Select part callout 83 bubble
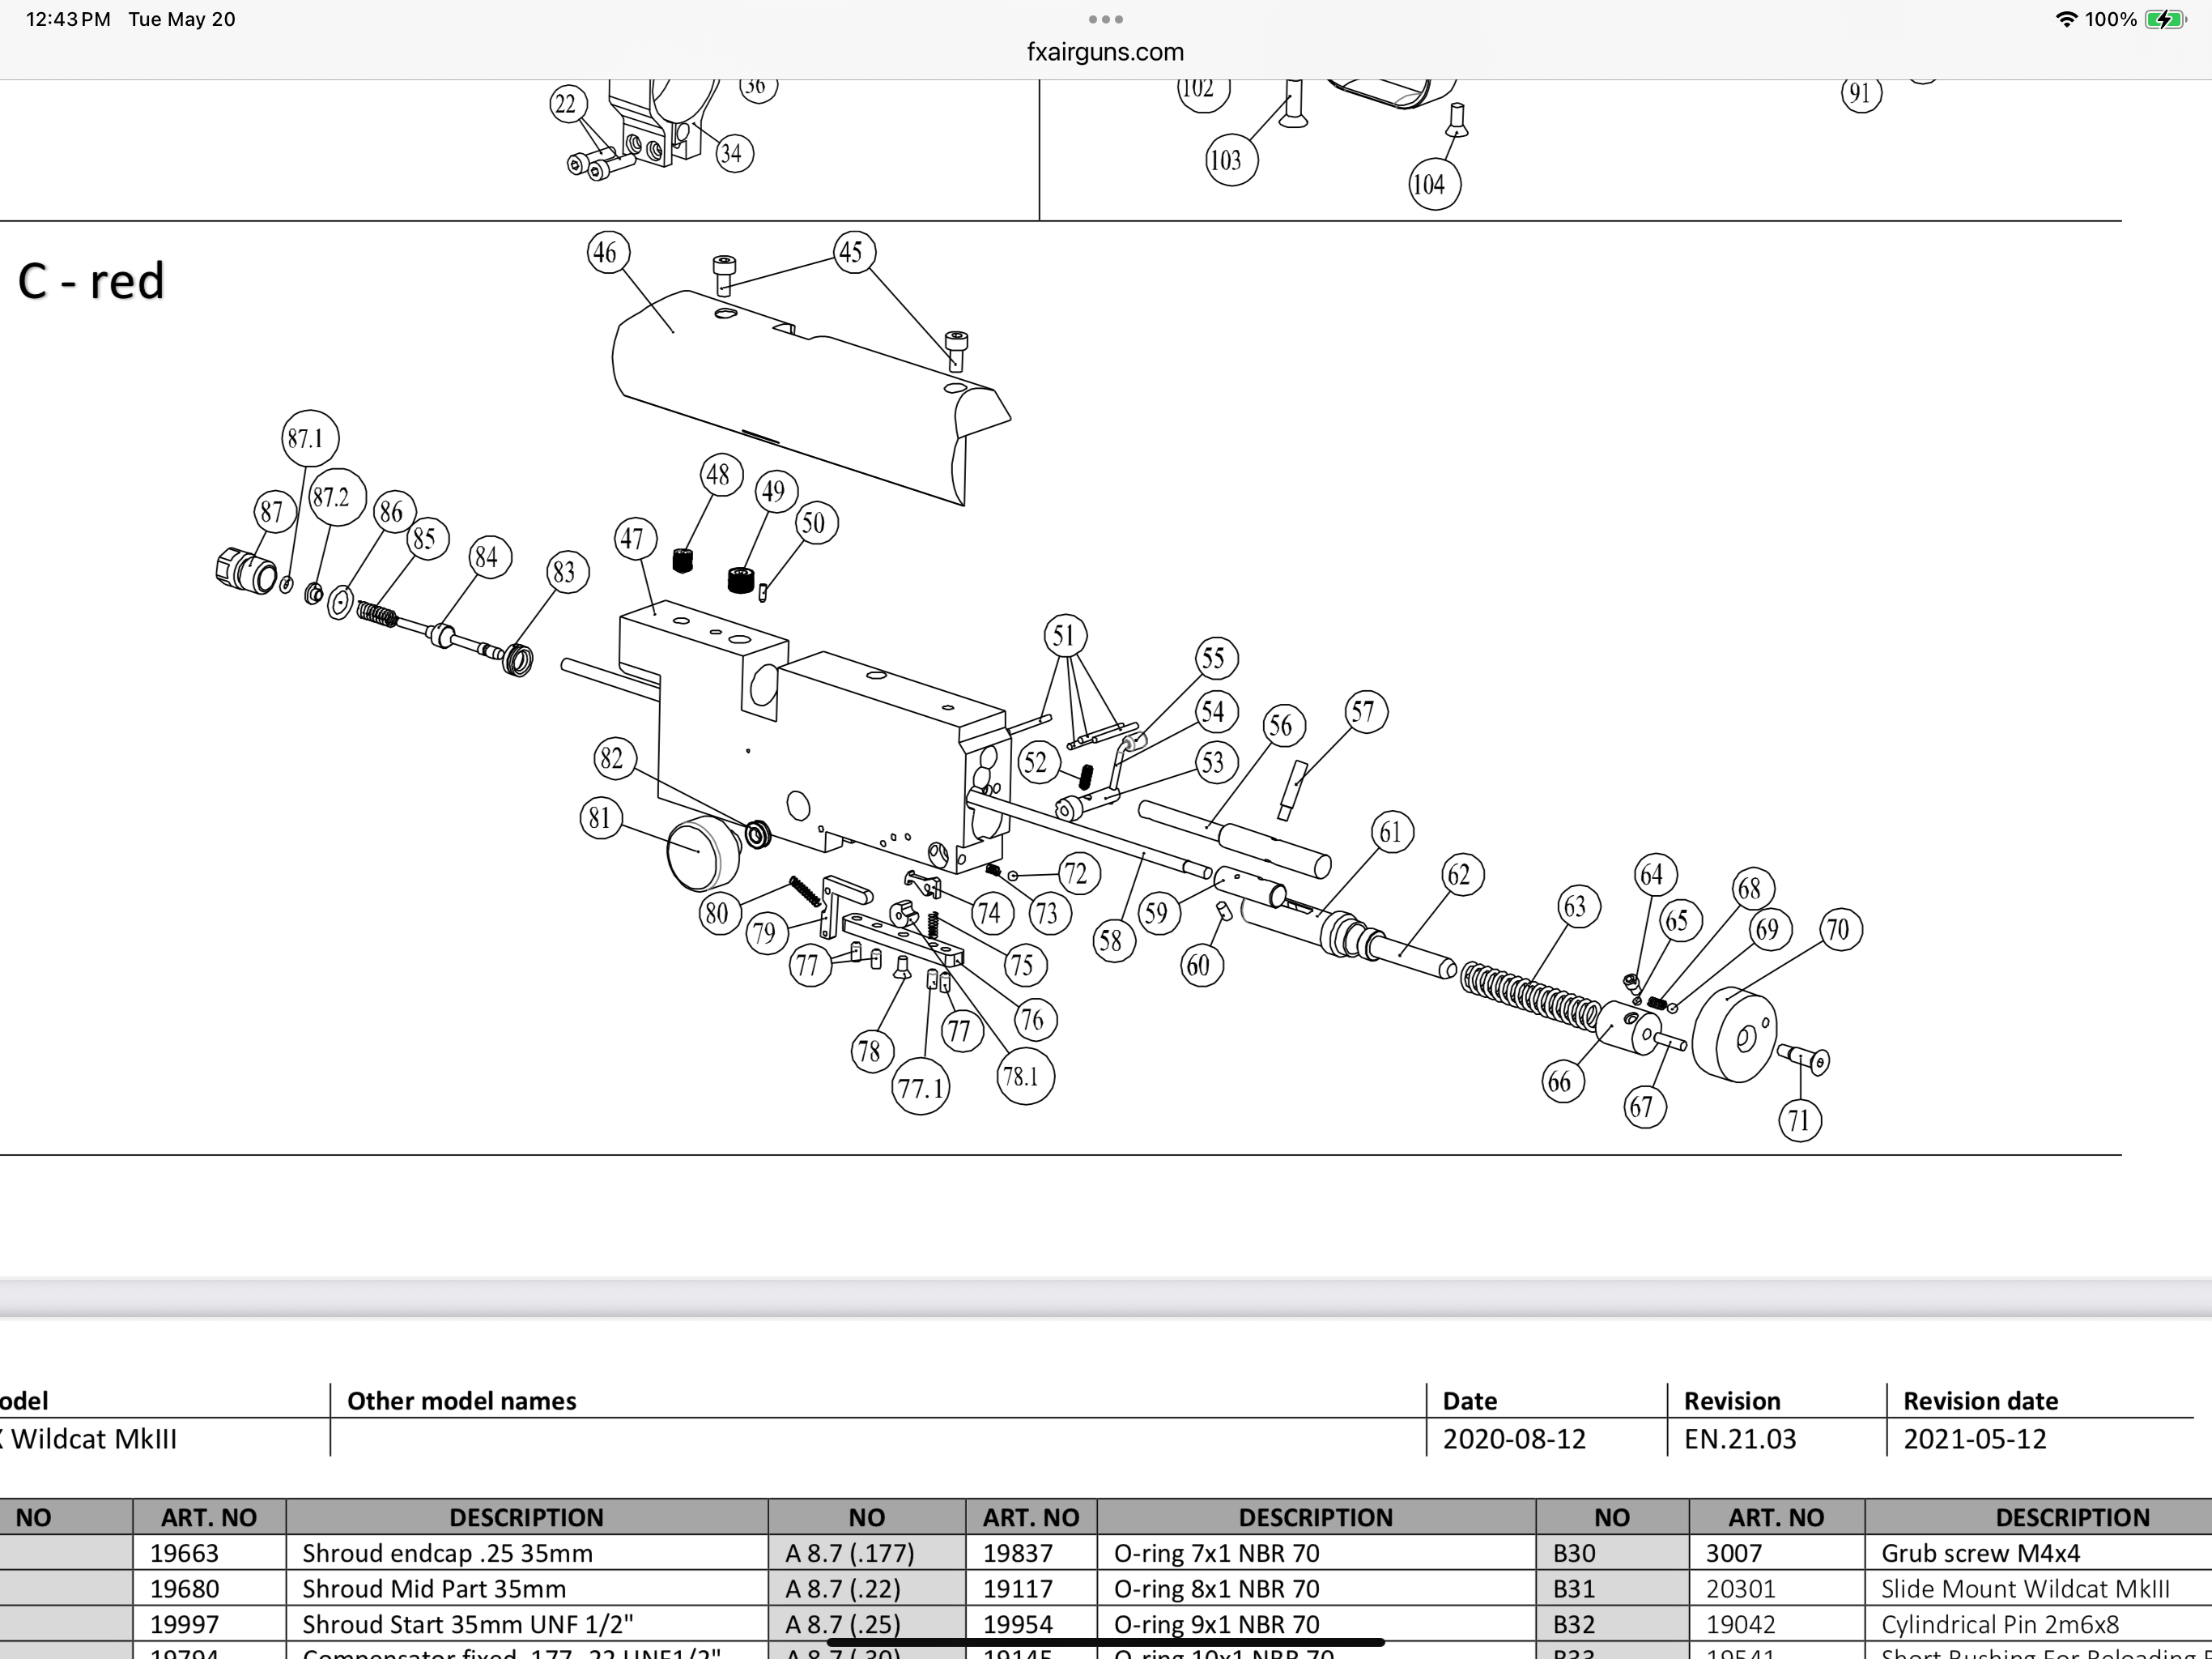 568,573
